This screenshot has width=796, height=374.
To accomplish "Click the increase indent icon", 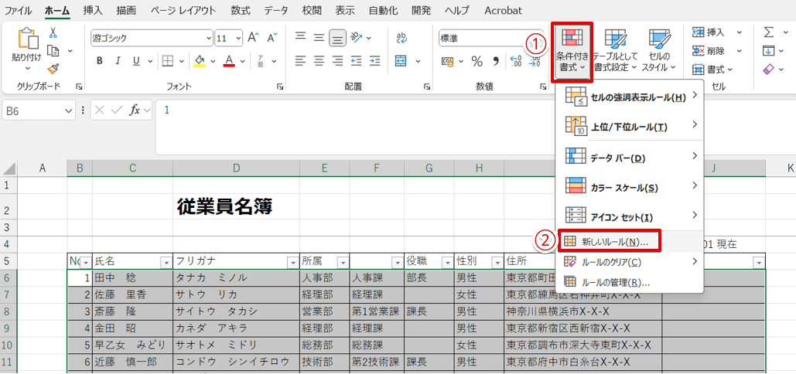I will [374, 61].
